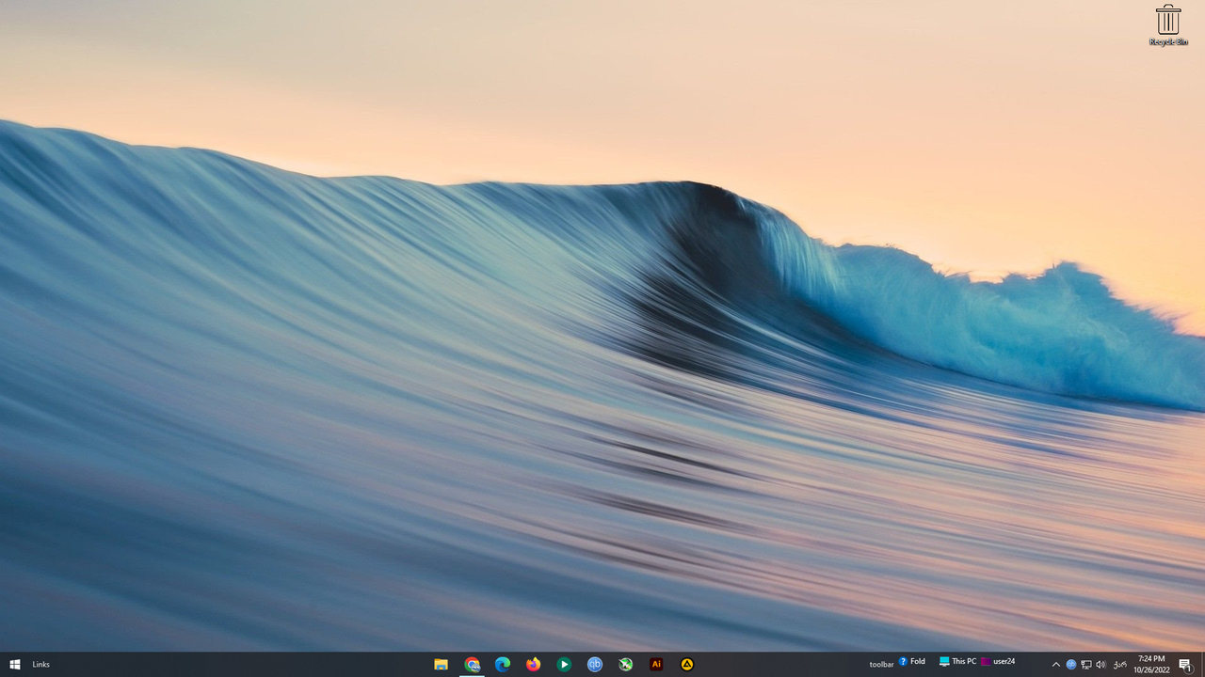
Task: Expand hidden system tray icons
Action: [1055, 664]
